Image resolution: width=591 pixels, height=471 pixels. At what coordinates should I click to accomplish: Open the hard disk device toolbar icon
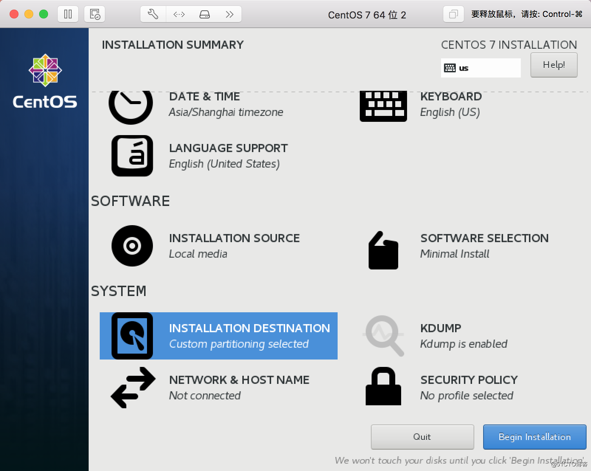click(x=204, y=14)
